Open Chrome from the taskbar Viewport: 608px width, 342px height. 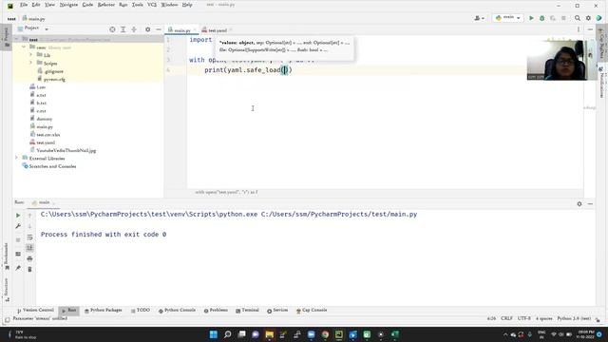(x=325, y=334)
